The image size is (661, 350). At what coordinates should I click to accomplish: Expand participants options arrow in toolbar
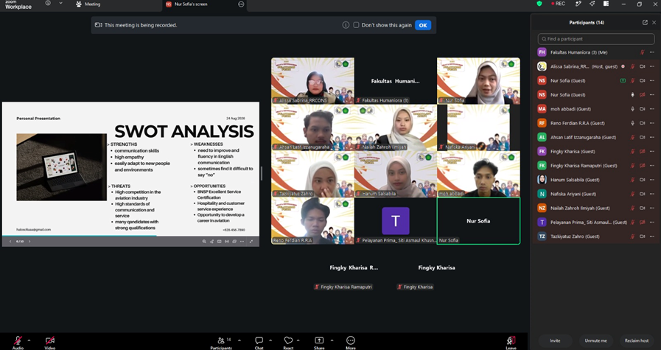(239, 340)
